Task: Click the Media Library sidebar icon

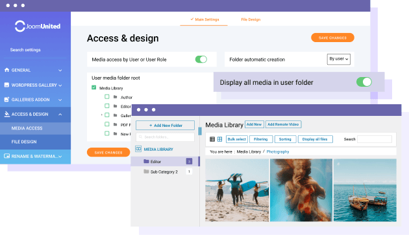Action: (138, 149)
